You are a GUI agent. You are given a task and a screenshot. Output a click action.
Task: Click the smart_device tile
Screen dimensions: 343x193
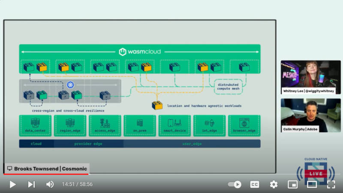pos(175,126)
